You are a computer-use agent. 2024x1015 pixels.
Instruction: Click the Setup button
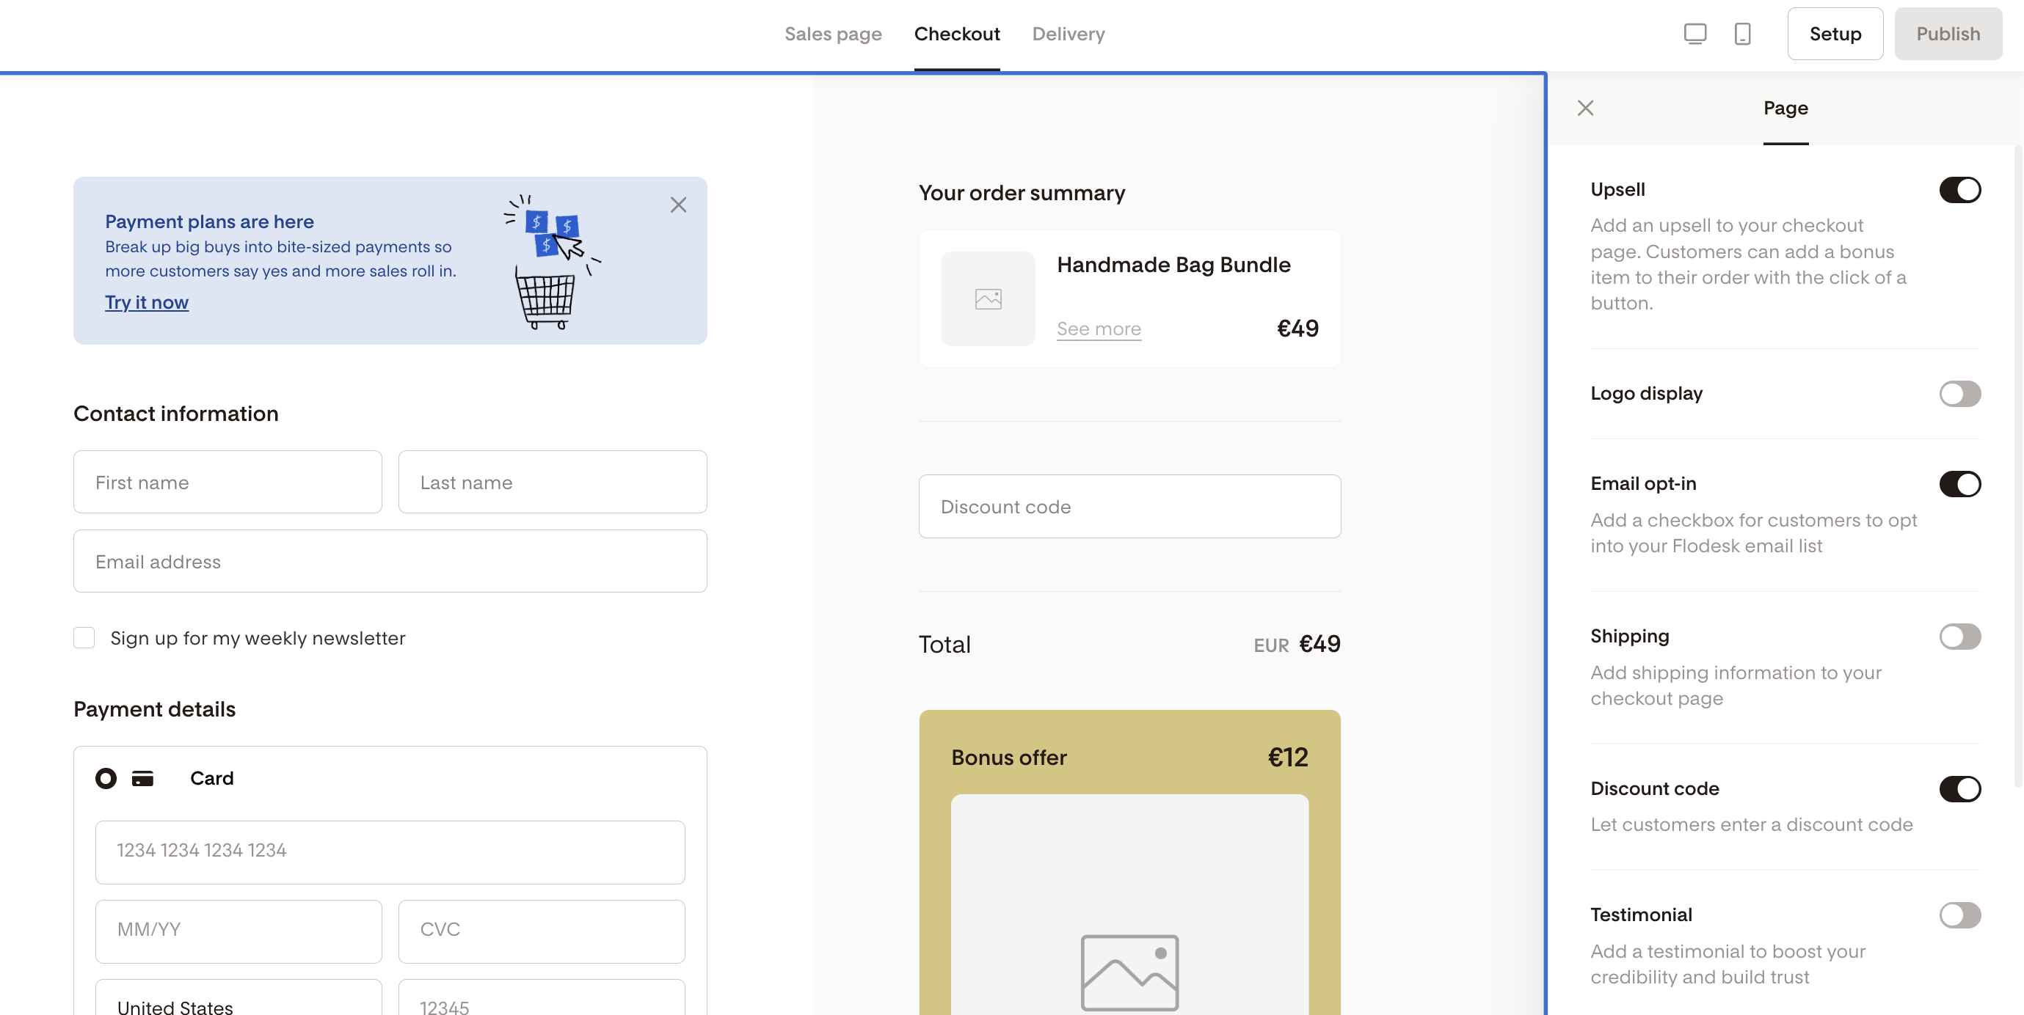click(1834, 34)
